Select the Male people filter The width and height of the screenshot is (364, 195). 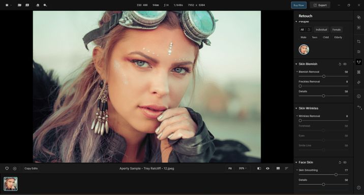304,38
